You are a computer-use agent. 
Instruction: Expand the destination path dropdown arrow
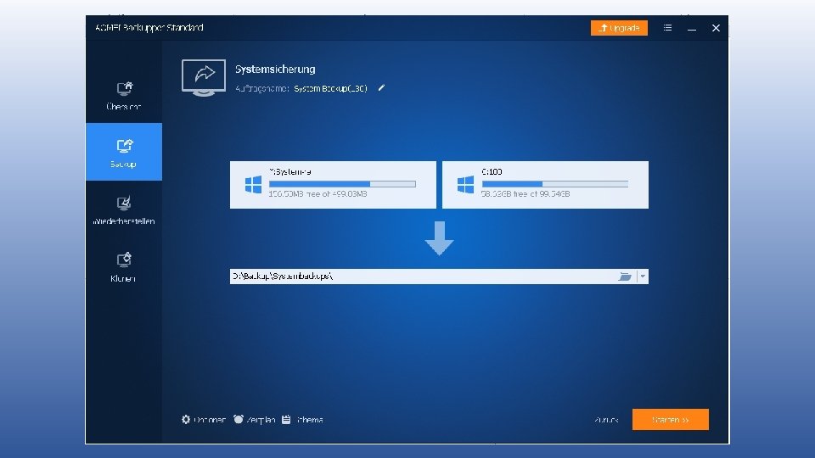[643, 276]
